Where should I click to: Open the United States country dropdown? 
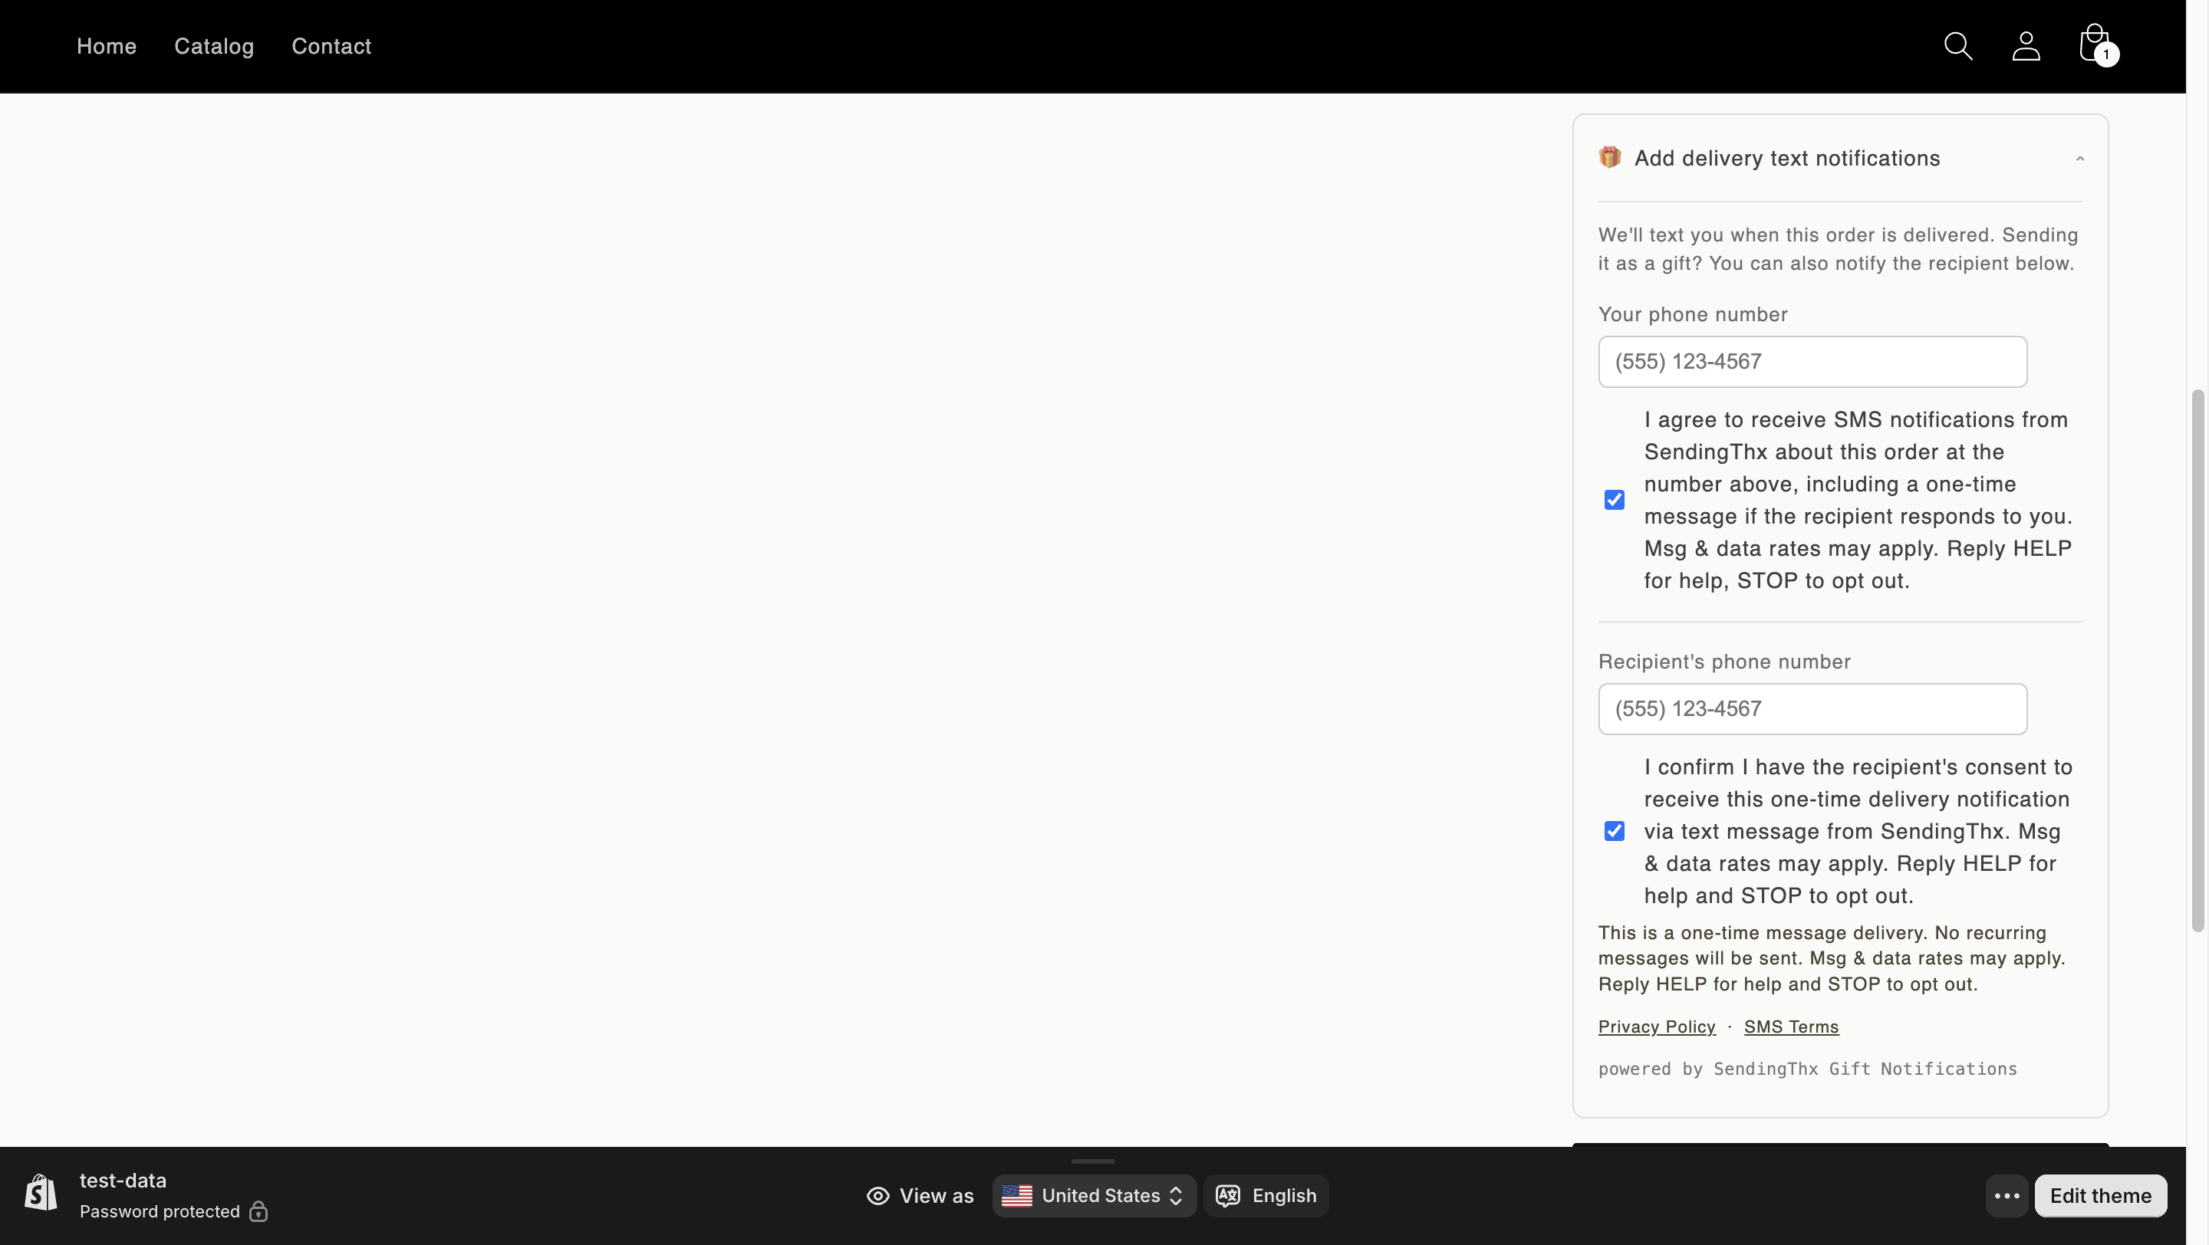(x=1095, y=1195)
